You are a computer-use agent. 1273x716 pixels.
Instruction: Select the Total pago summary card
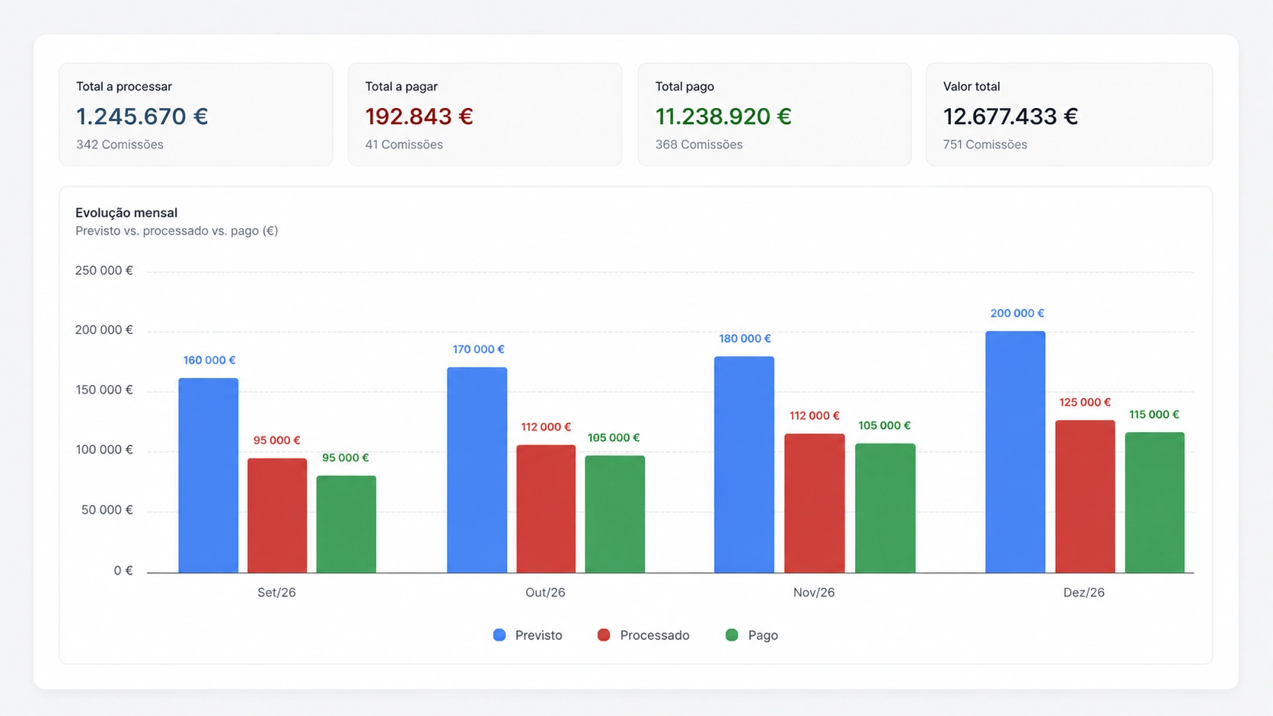click(774, 114)
